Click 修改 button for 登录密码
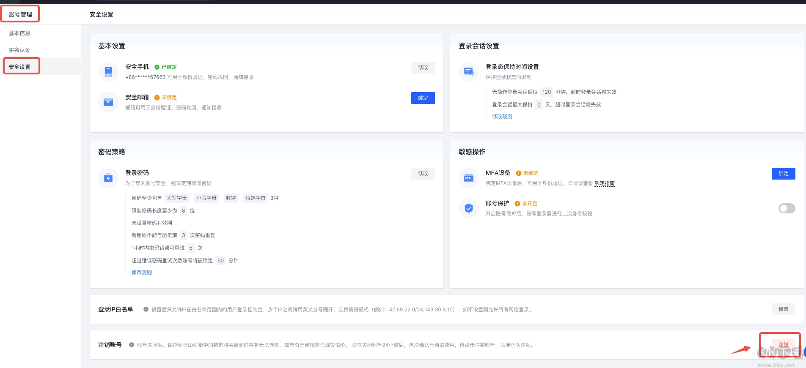 [x=423, y=174]
